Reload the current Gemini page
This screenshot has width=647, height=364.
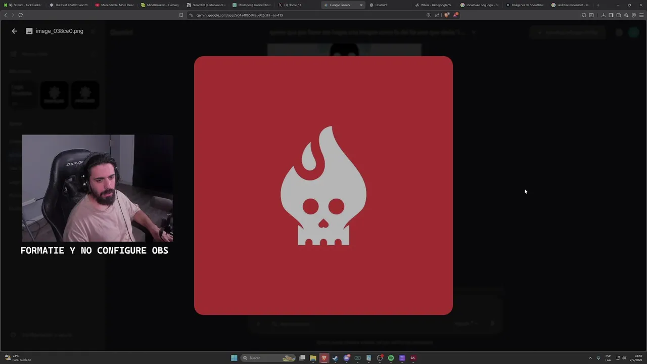tap(21, 15)
